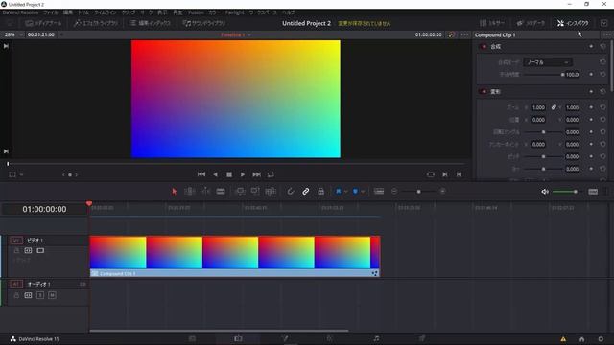Open the Fusion menu
Screen dimensions: 614x345
tap(196, 12)
